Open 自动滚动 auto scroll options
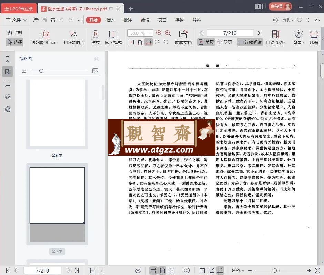 coord(276,37)
